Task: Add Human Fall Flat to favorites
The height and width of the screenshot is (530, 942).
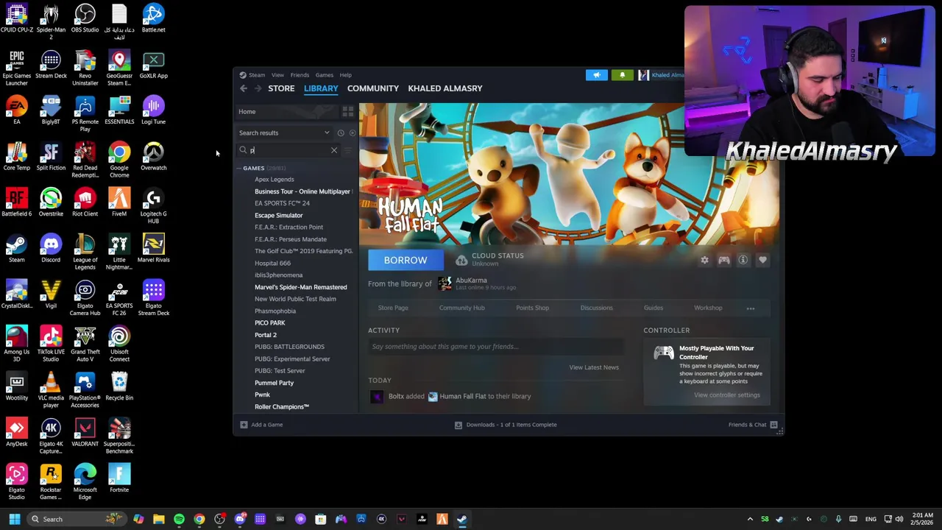Action: [x=762, y=260]
